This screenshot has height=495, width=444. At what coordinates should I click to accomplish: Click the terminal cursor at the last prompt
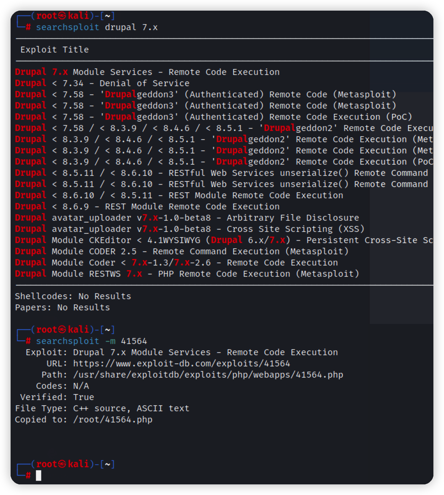pyautogui.click(x=39, y=475)
